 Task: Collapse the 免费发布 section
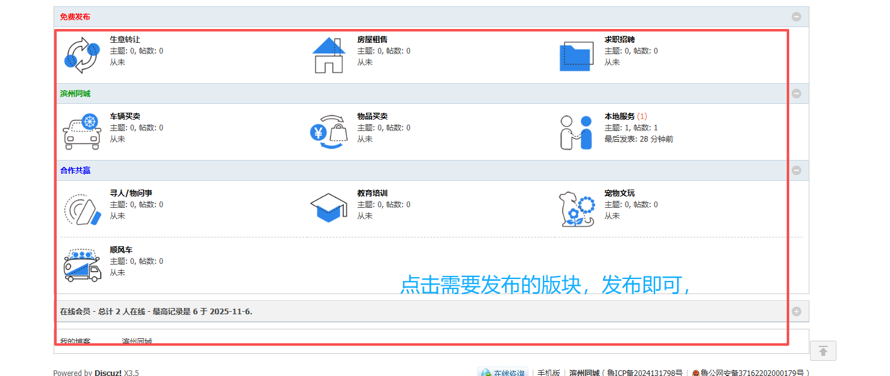tap(796, 16)
